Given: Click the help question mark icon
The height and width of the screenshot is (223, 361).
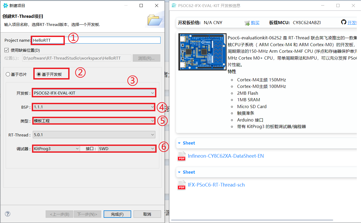Looking at the screenshot, I should pos(8,214).
